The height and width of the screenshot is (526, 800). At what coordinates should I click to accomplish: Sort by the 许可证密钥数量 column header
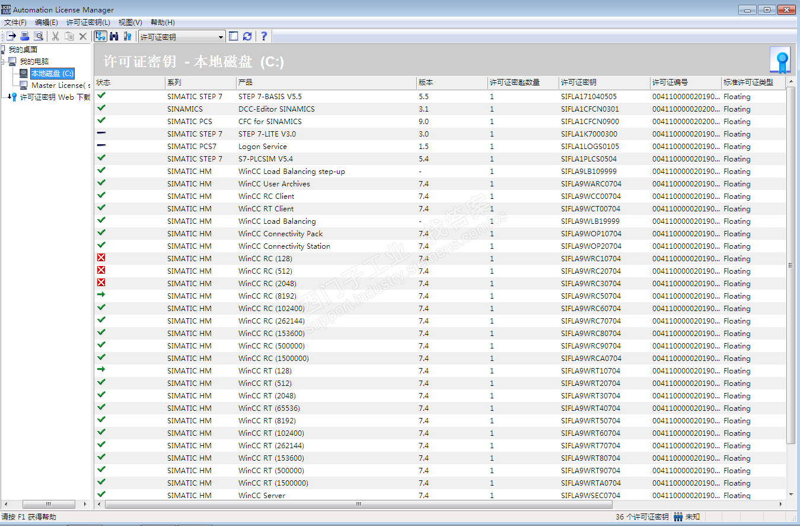(523, 83)
